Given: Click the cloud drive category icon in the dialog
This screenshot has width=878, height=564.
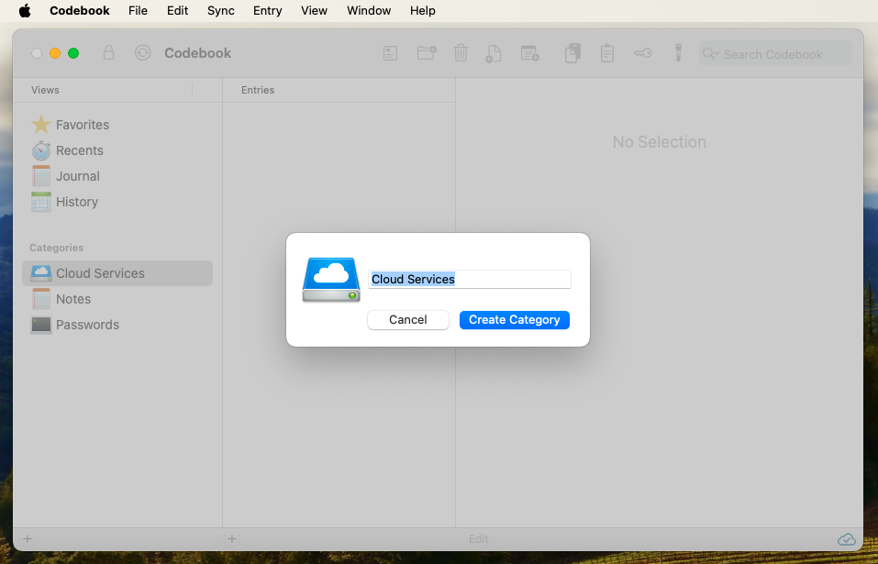Looking at the screenshot, I should pos(331,280).
